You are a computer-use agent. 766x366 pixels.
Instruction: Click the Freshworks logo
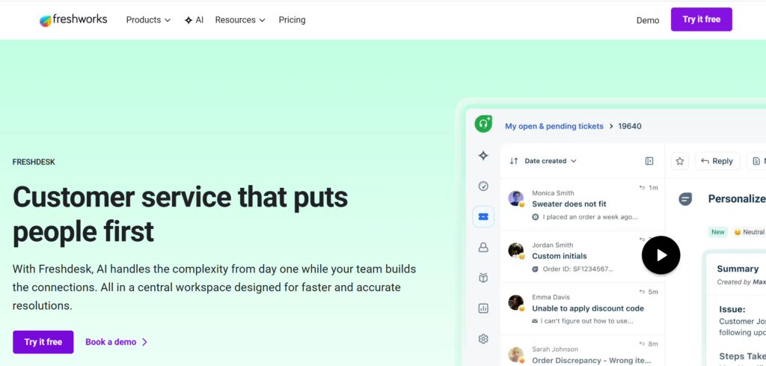pos(73,20)
